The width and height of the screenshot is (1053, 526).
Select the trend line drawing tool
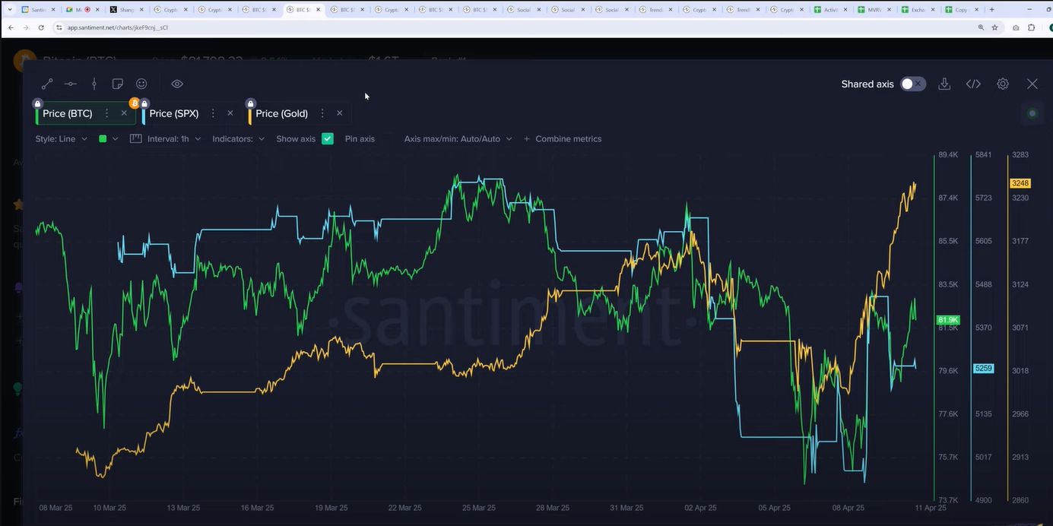[x=47, y=84]
